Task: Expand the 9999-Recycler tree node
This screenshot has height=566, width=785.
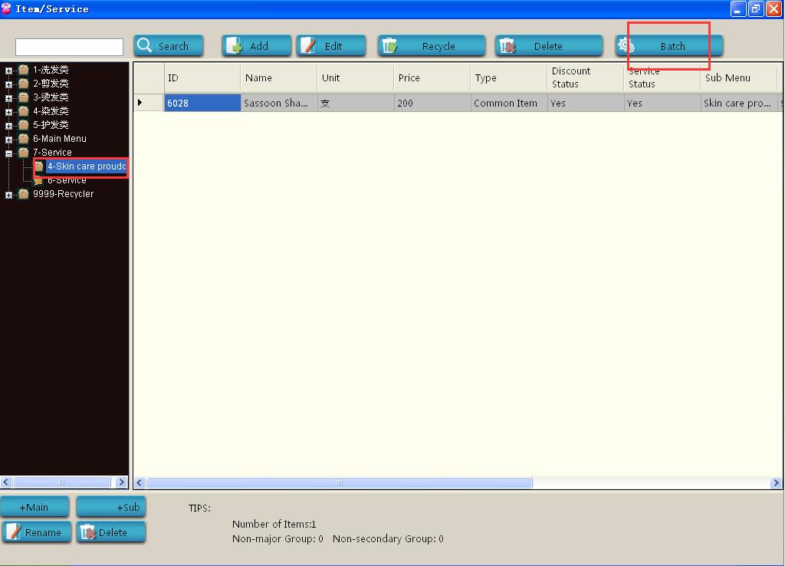Action: pos(8,195)
